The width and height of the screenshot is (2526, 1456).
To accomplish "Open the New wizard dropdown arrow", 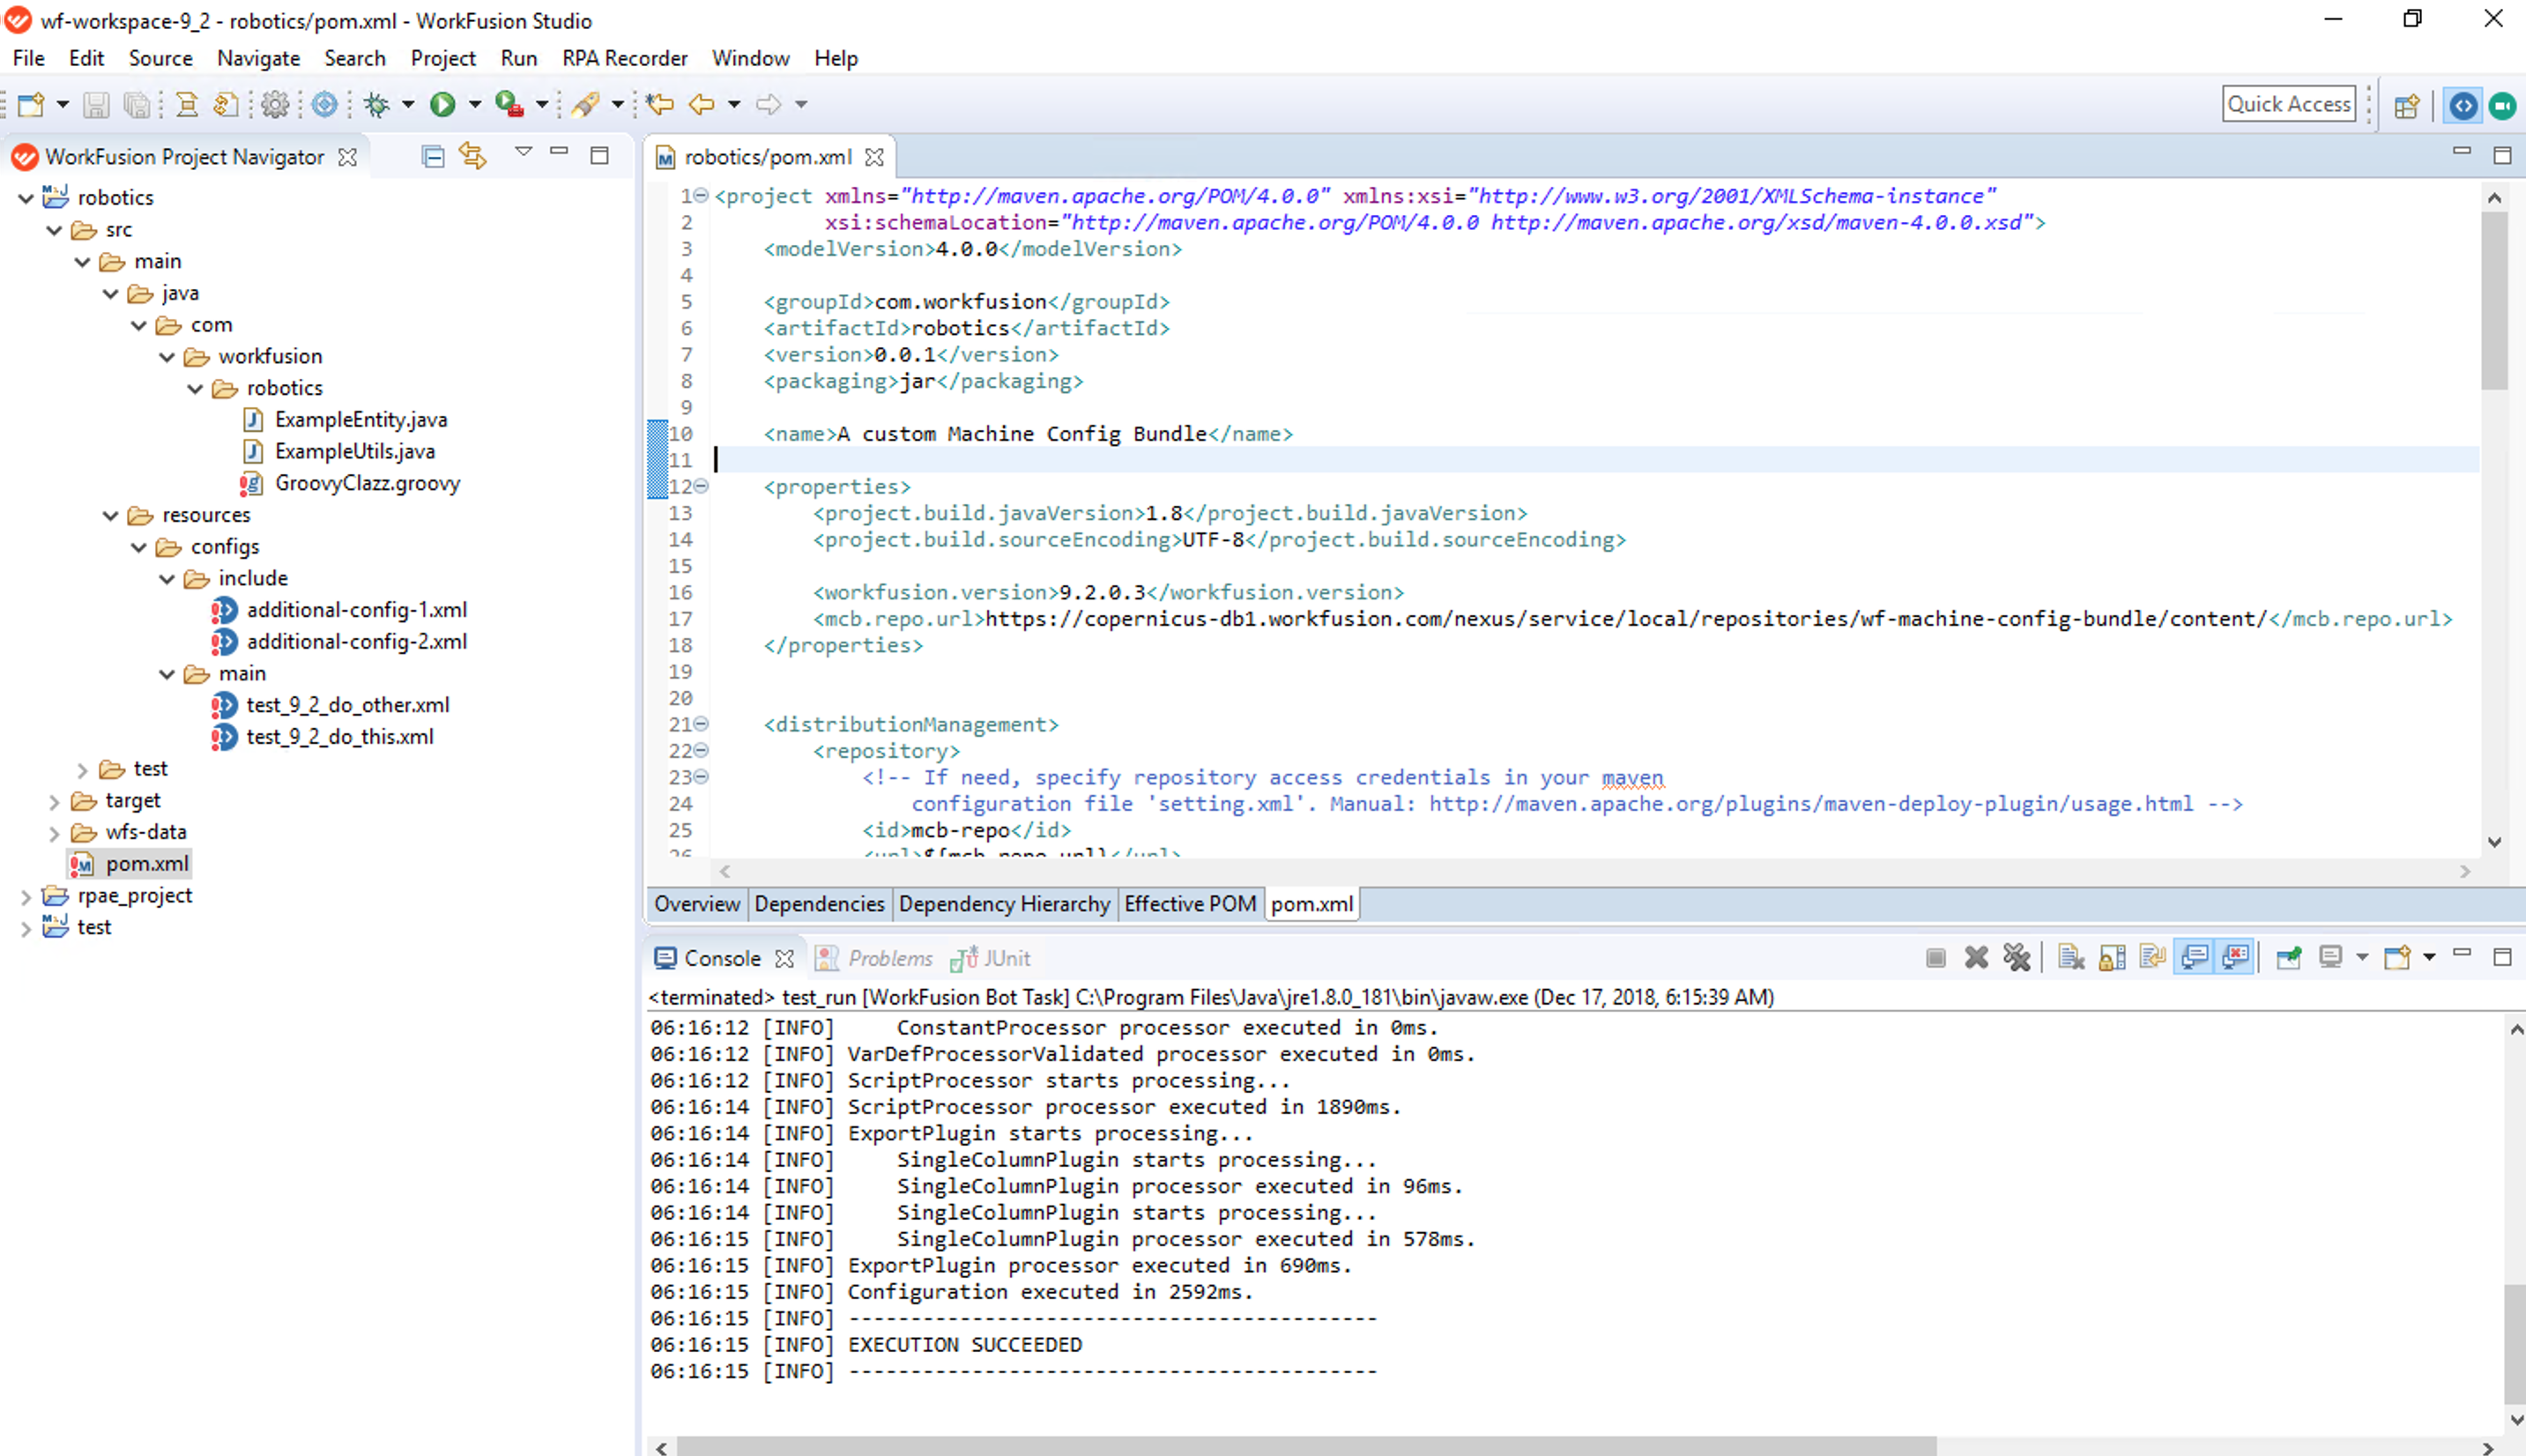I will click(x=62, y=104).
